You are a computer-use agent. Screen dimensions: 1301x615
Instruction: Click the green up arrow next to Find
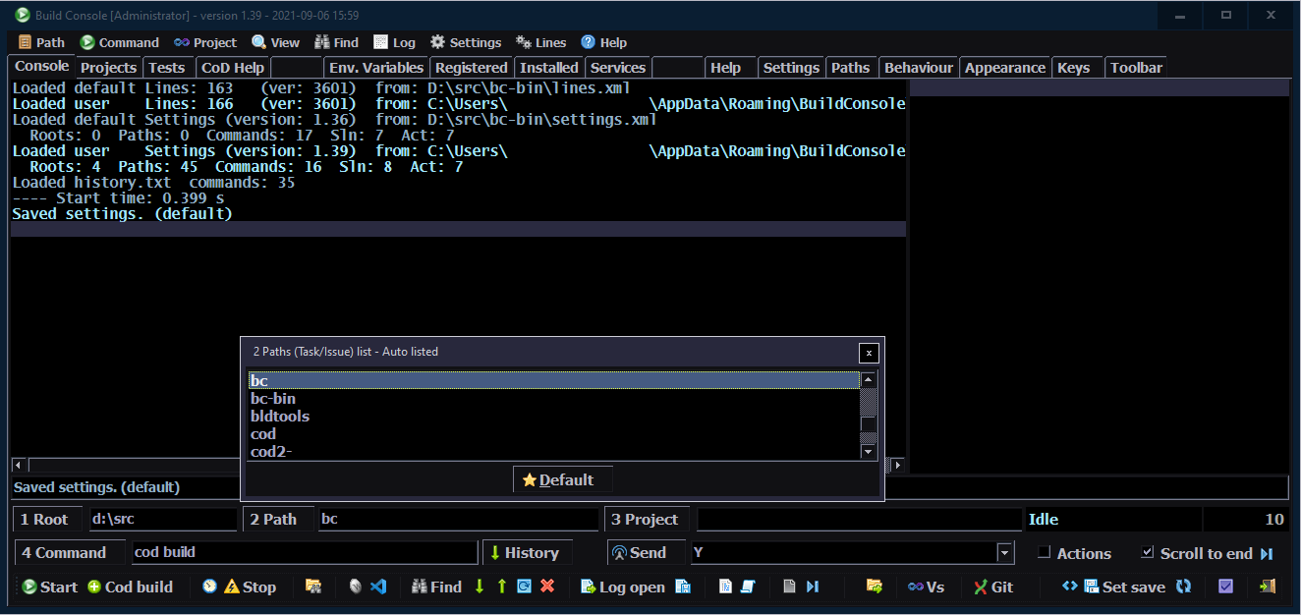point(502,587)
